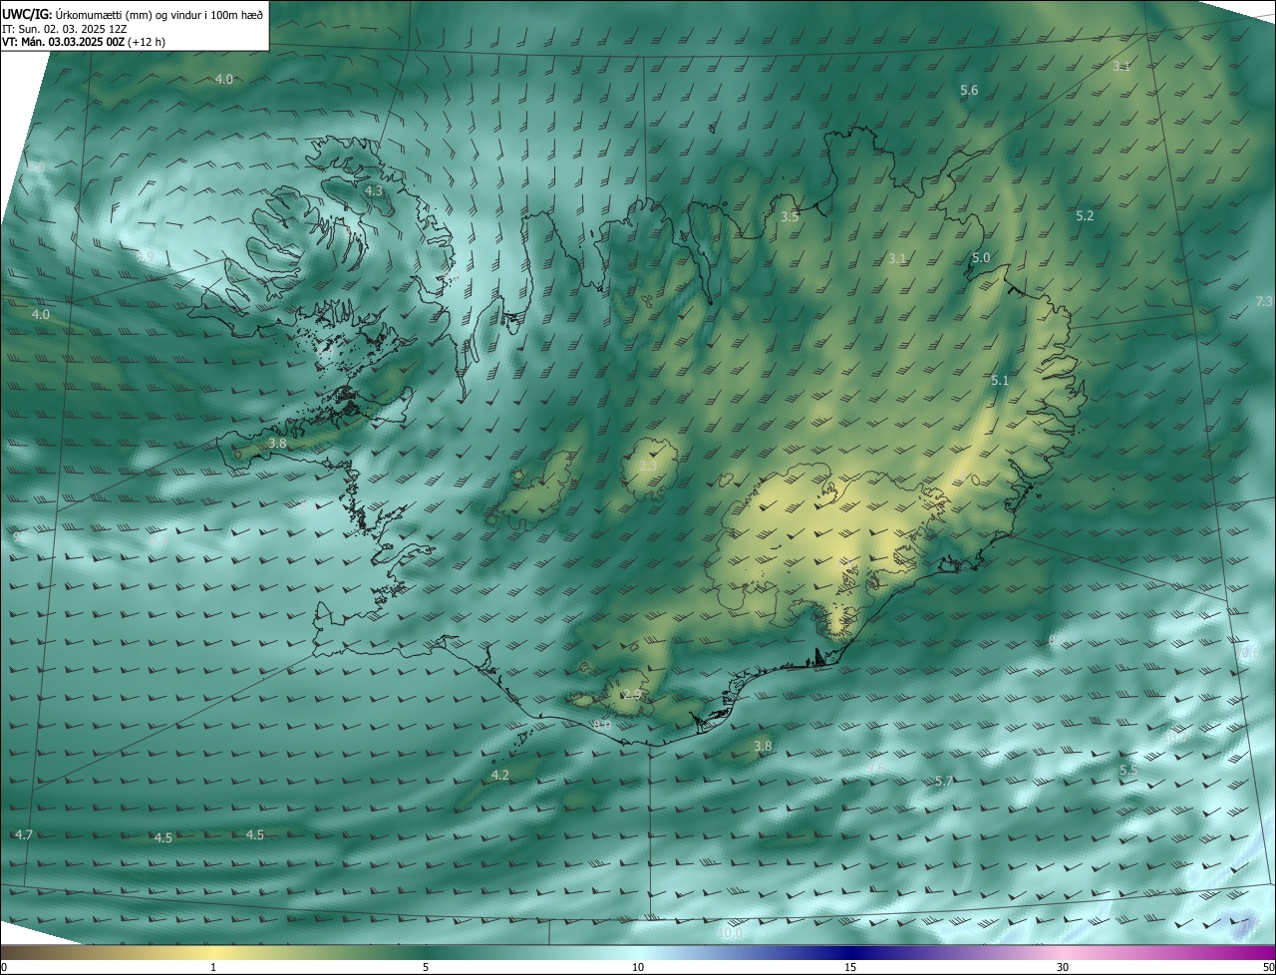This screenshot has width=1276, height=975.
Task: Click the 5.6 value label on the map
Action: [969, 91]
